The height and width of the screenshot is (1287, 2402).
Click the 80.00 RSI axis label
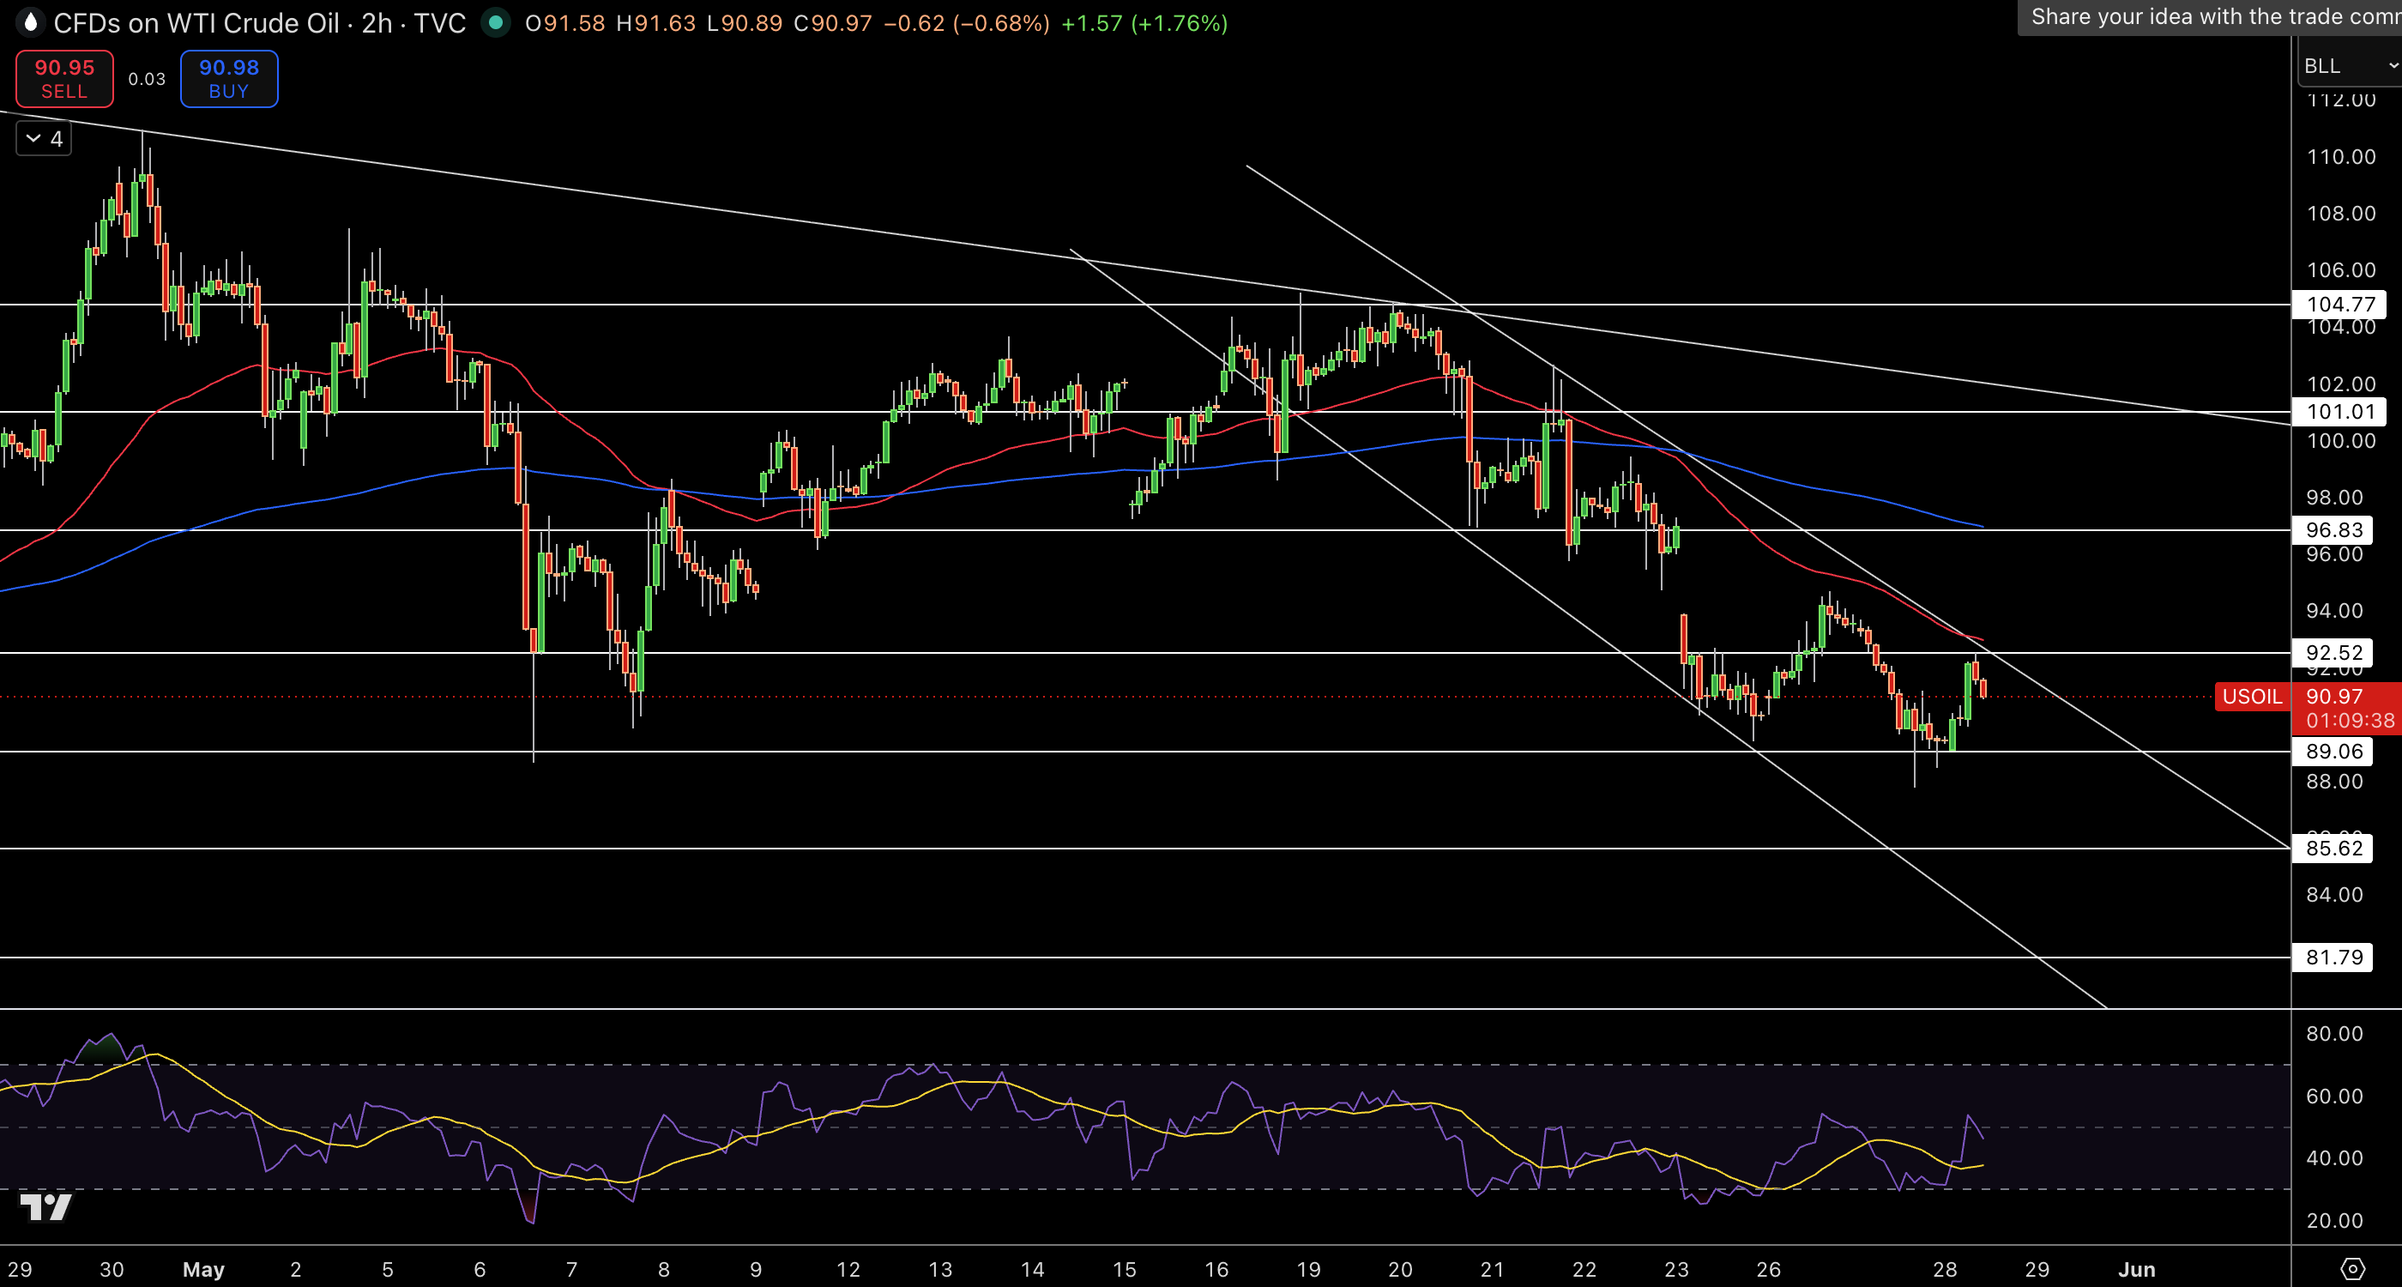point(2334,1033)
